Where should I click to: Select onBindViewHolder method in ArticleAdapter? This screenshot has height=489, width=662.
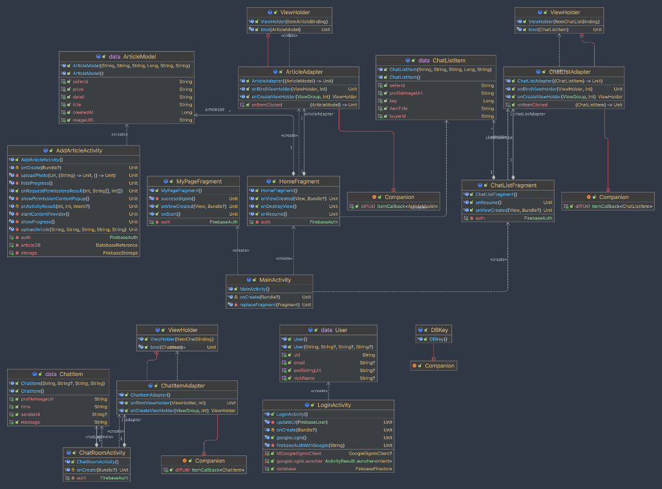(299, 89)
